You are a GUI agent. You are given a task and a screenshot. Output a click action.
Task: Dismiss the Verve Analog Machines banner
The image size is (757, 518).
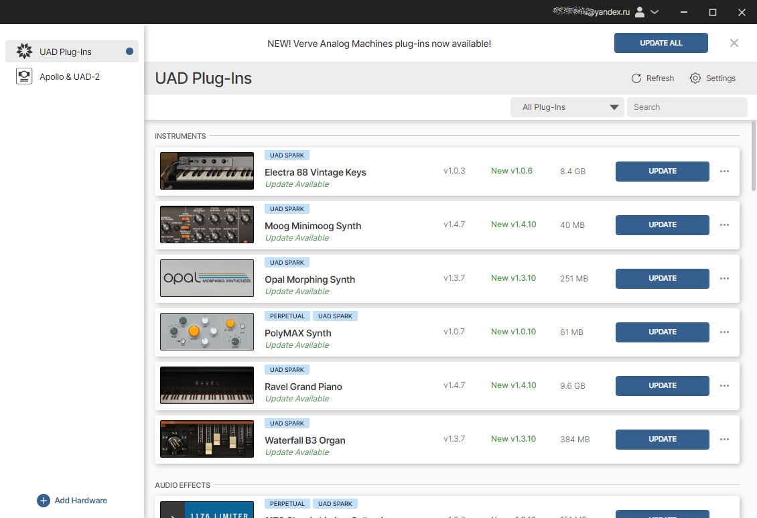click(734, 43)
